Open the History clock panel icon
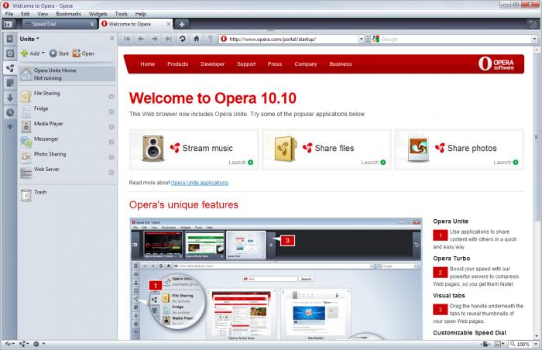This screenshot has width=542, height=350. [x=10, y=112]
